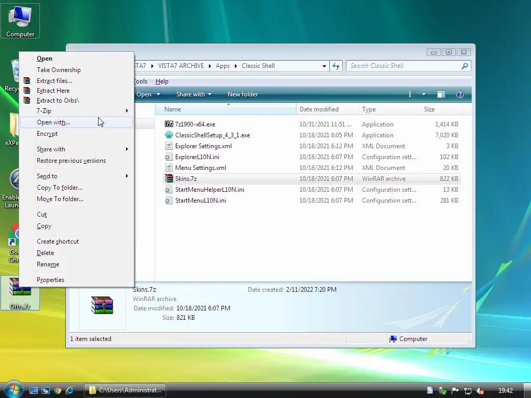Open Properties from the context menu
Image resolution: width=531 pixels, height=398 pixels.
coord(76,280)
